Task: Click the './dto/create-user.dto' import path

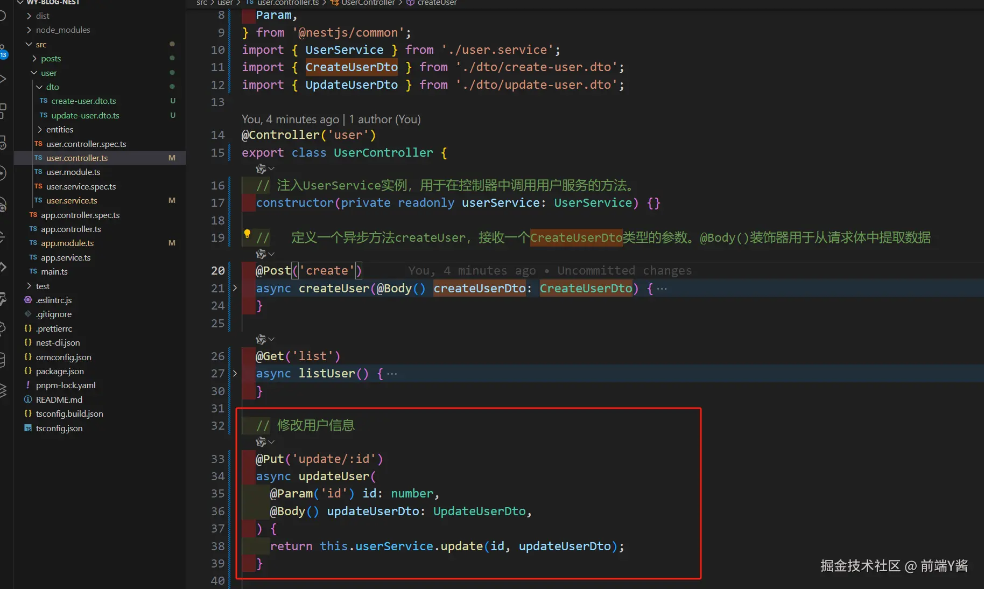Action: coord(537,67)
